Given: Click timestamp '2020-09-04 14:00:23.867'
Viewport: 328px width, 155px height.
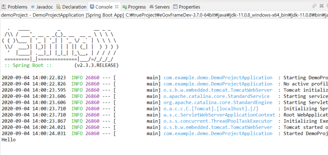Looking at the screenshot, I should [x=34, y=121].
